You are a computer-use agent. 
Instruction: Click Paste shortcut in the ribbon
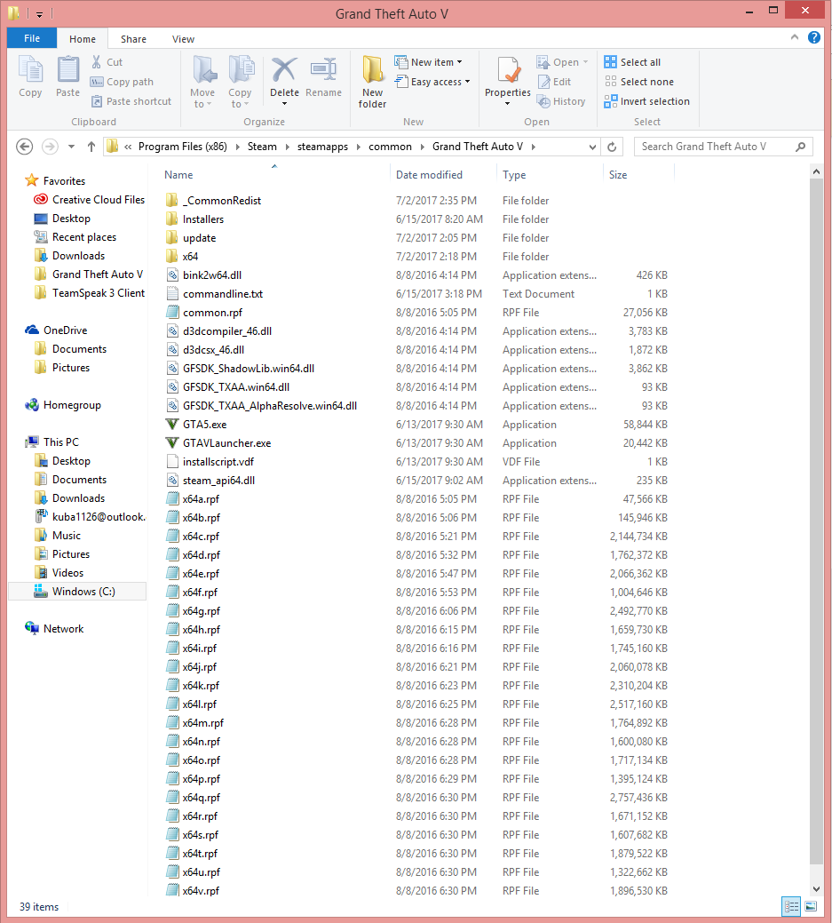(x=131, y=101)
